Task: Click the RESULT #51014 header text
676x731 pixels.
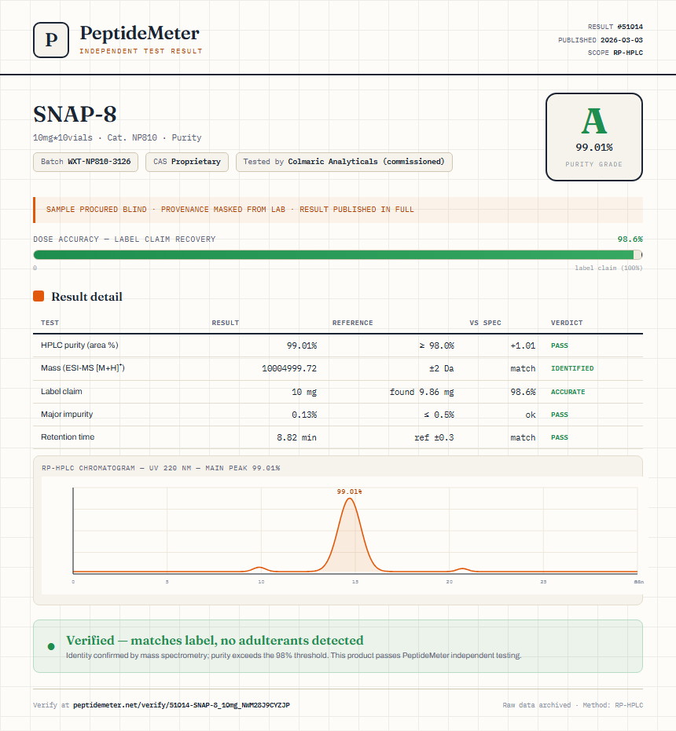Action: click(x=615, y=27)
